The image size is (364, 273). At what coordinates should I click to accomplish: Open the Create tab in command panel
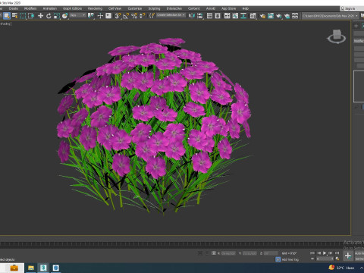click(356, 26)
